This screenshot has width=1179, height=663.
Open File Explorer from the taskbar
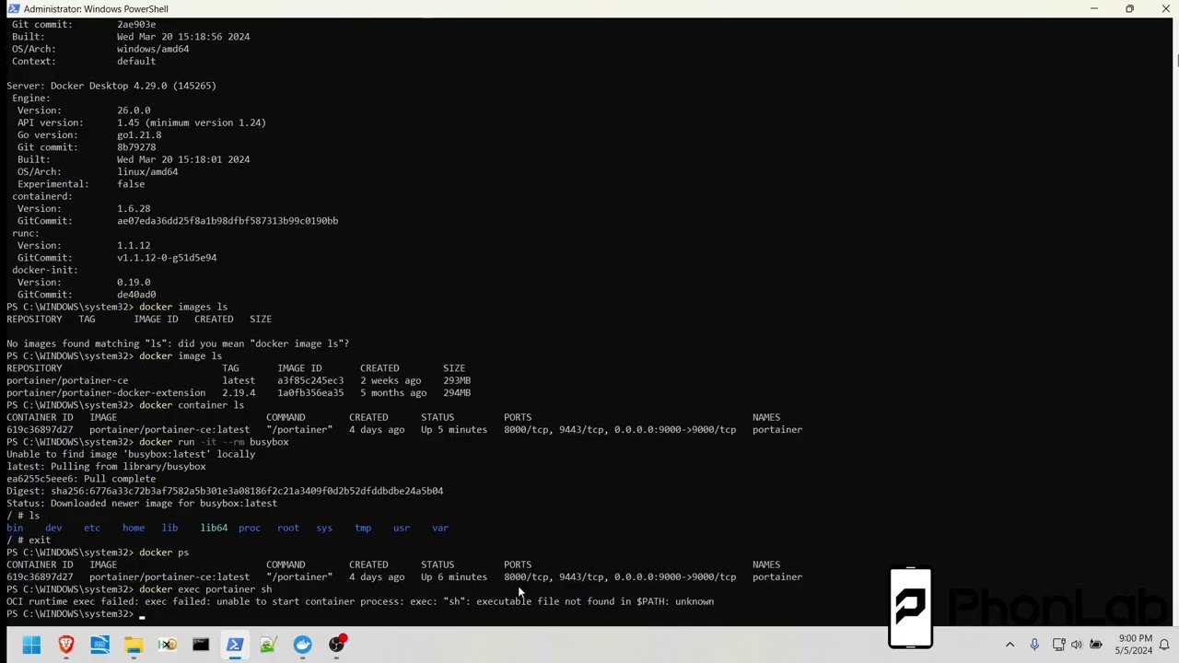134,645
